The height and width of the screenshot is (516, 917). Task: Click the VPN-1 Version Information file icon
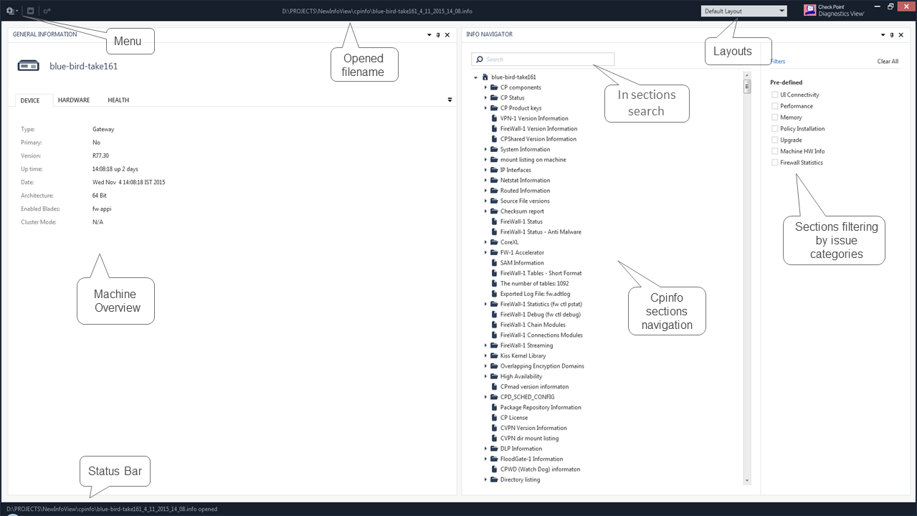coord(495,118)
